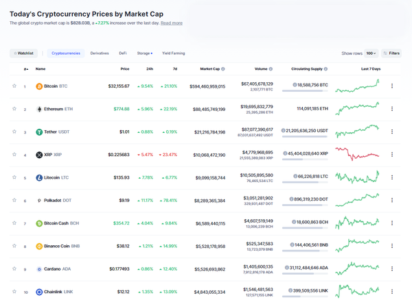Click the Binance Coin logo icon

pyautogui.click(x=39, y=246)
